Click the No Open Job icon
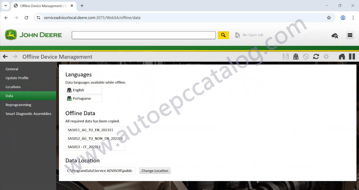 [x=237, y=35]
